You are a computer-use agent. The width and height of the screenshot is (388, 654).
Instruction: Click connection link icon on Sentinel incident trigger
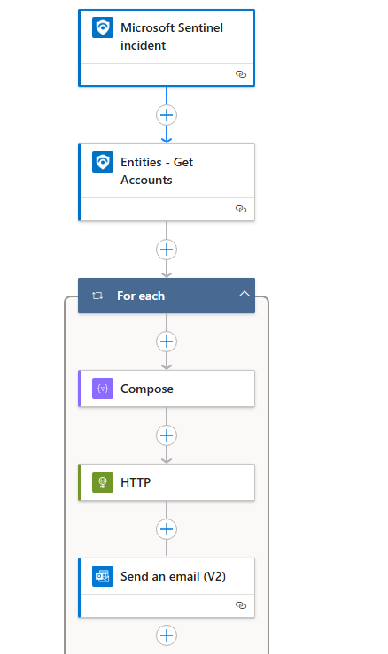(x=241, y=74)
